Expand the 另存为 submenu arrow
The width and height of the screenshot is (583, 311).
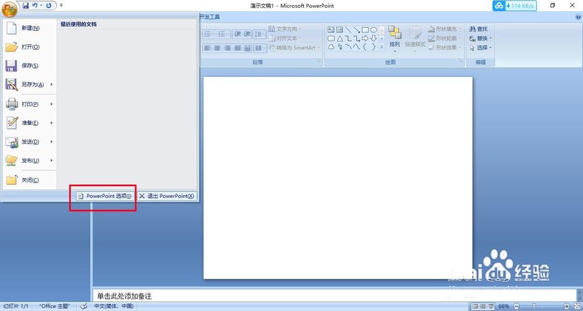click(52, 85)
